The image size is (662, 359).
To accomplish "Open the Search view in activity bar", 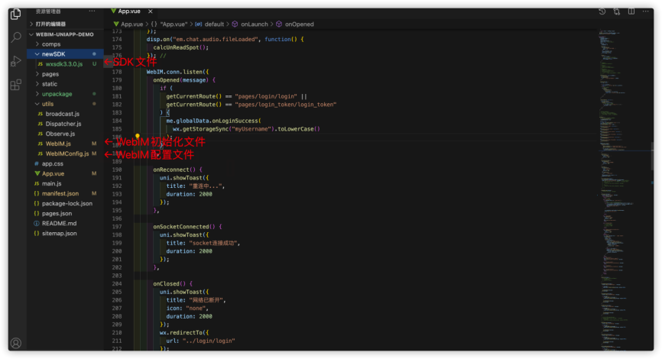I will click(16, 37).
